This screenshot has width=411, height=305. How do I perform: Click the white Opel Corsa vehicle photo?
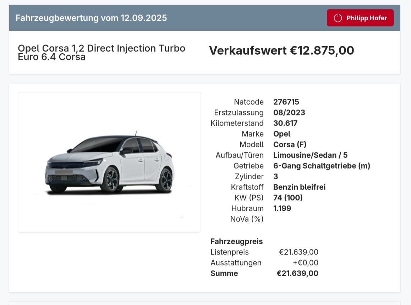pyautogui.click(x=109, y=162)
